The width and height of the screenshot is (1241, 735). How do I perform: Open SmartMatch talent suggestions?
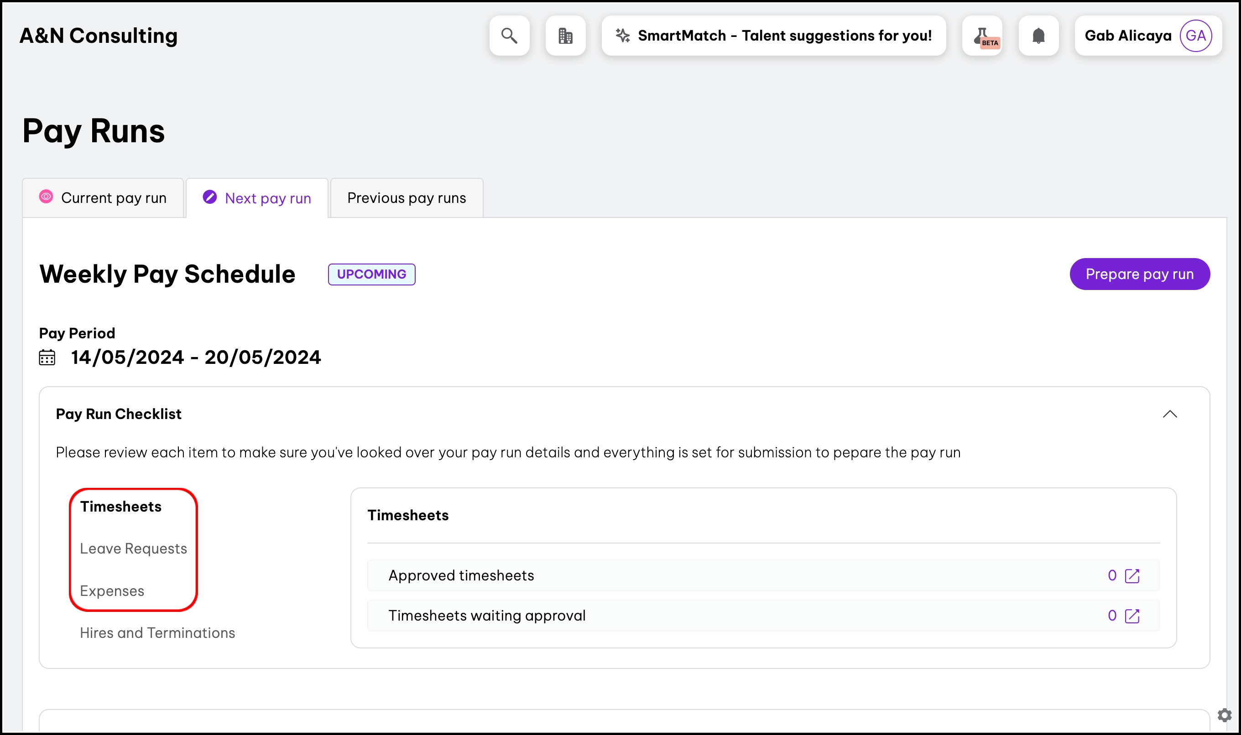[x=774, y=36]
